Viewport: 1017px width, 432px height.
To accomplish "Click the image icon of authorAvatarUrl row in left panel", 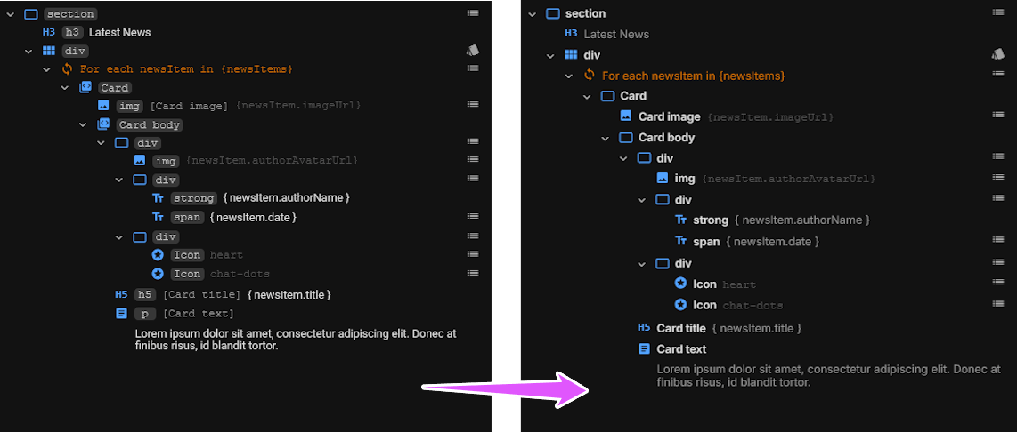I will tap(140, 160).
